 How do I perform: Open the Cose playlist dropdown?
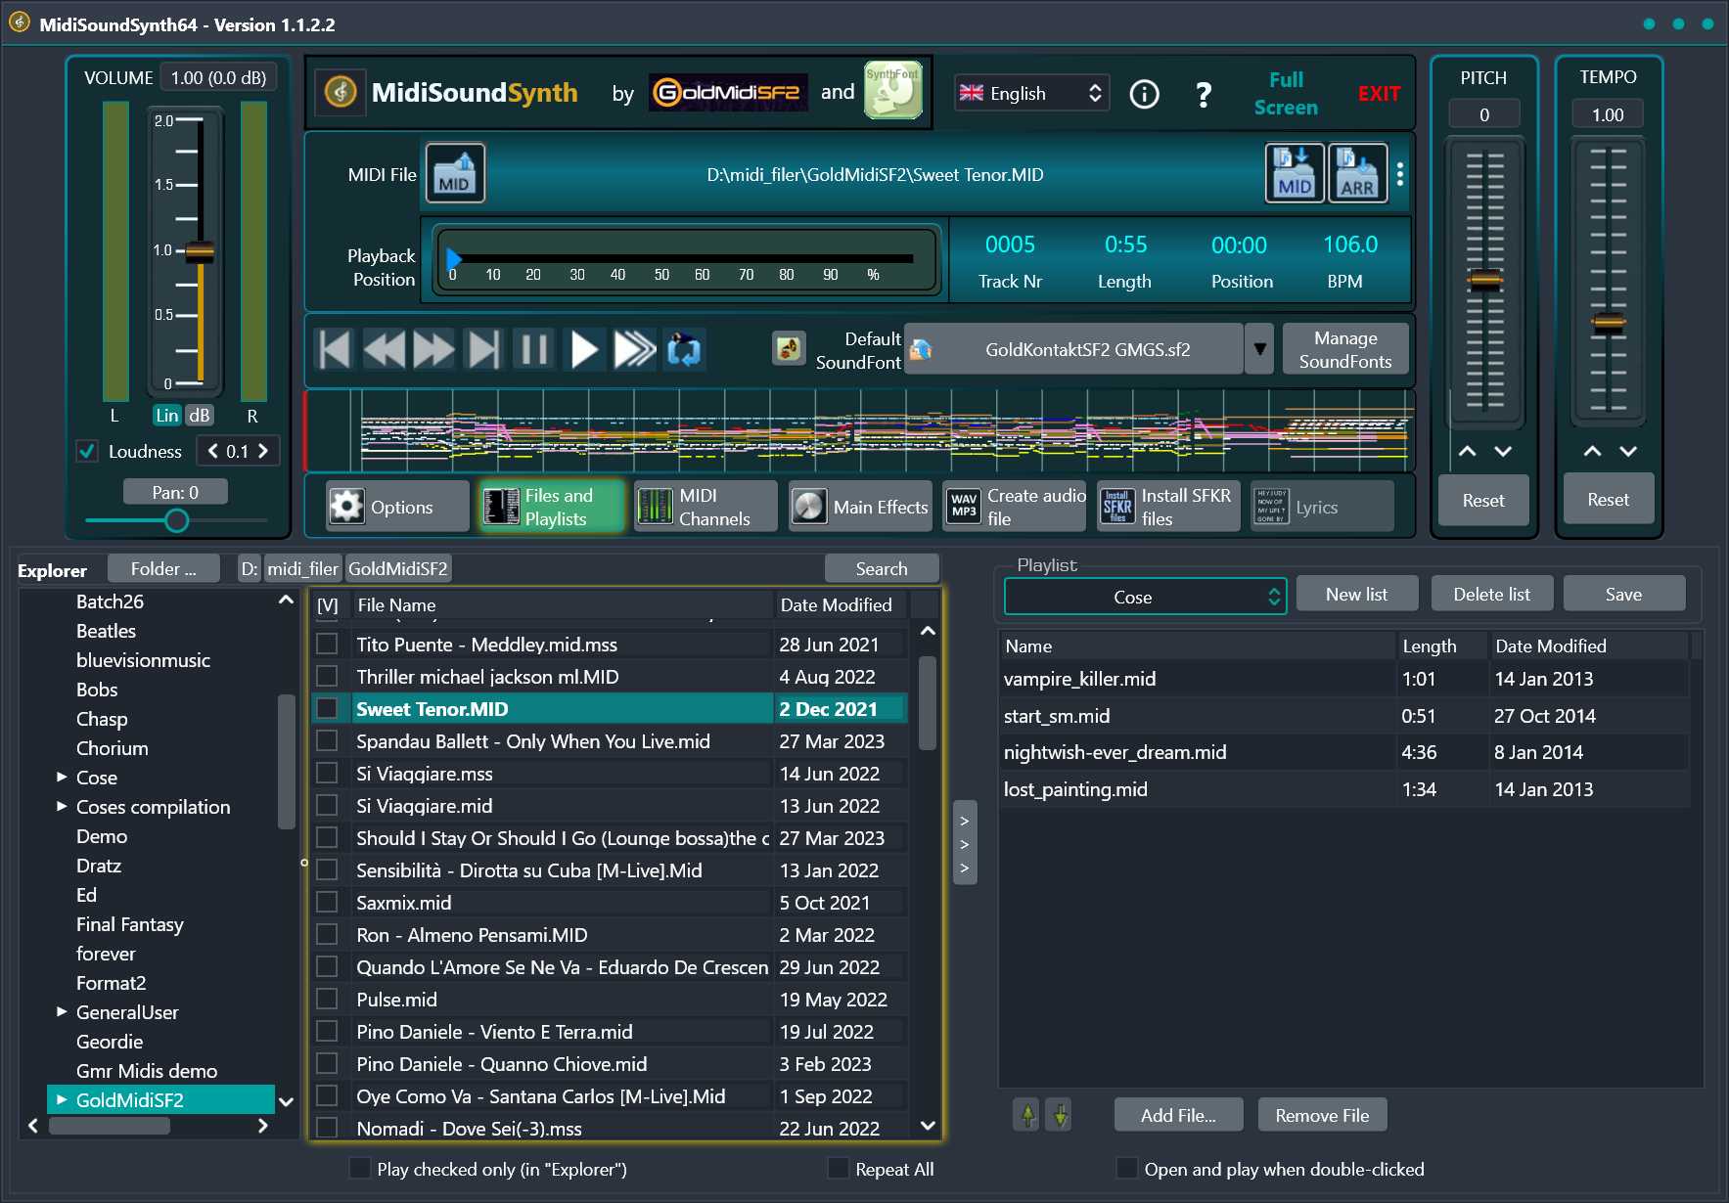tap(1145, 597)
